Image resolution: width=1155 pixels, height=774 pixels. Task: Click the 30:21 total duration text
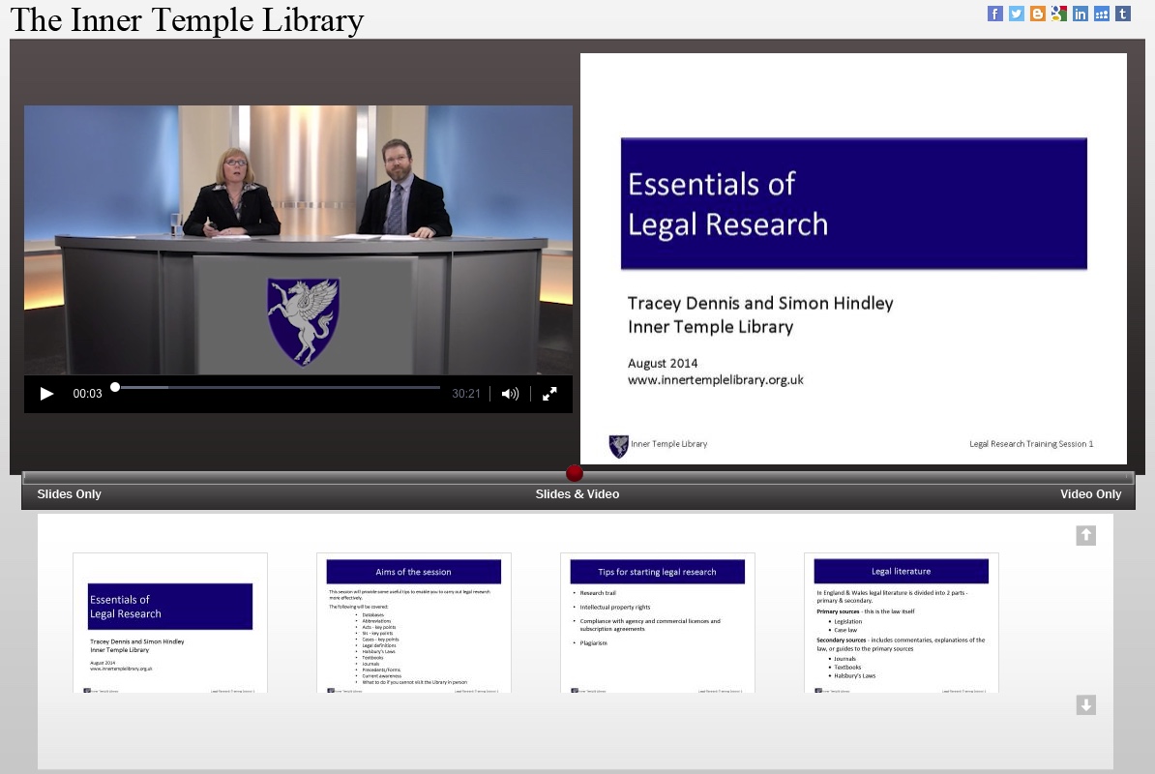[x=466, y=394]
